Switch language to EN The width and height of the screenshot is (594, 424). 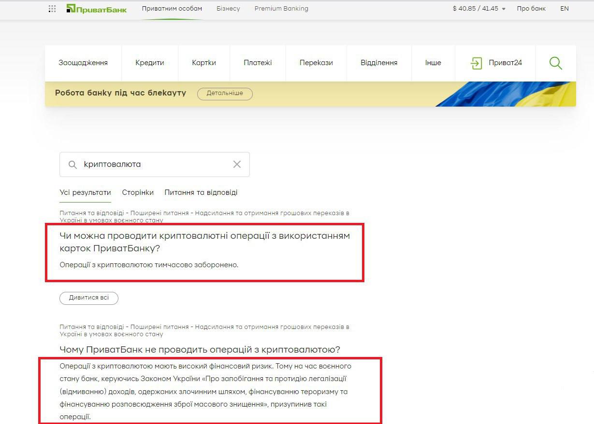click(x=564, y=9)
